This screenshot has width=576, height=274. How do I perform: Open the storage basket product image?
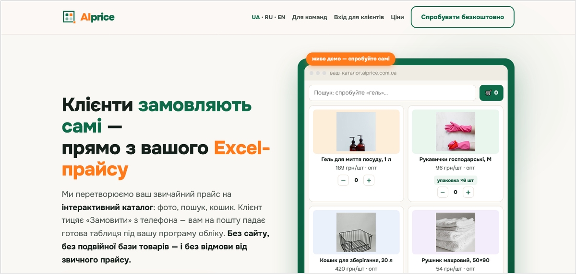click(356, 232)
